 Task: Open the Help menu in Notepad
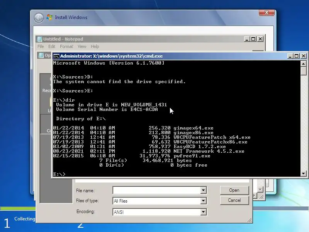(95, 46)
